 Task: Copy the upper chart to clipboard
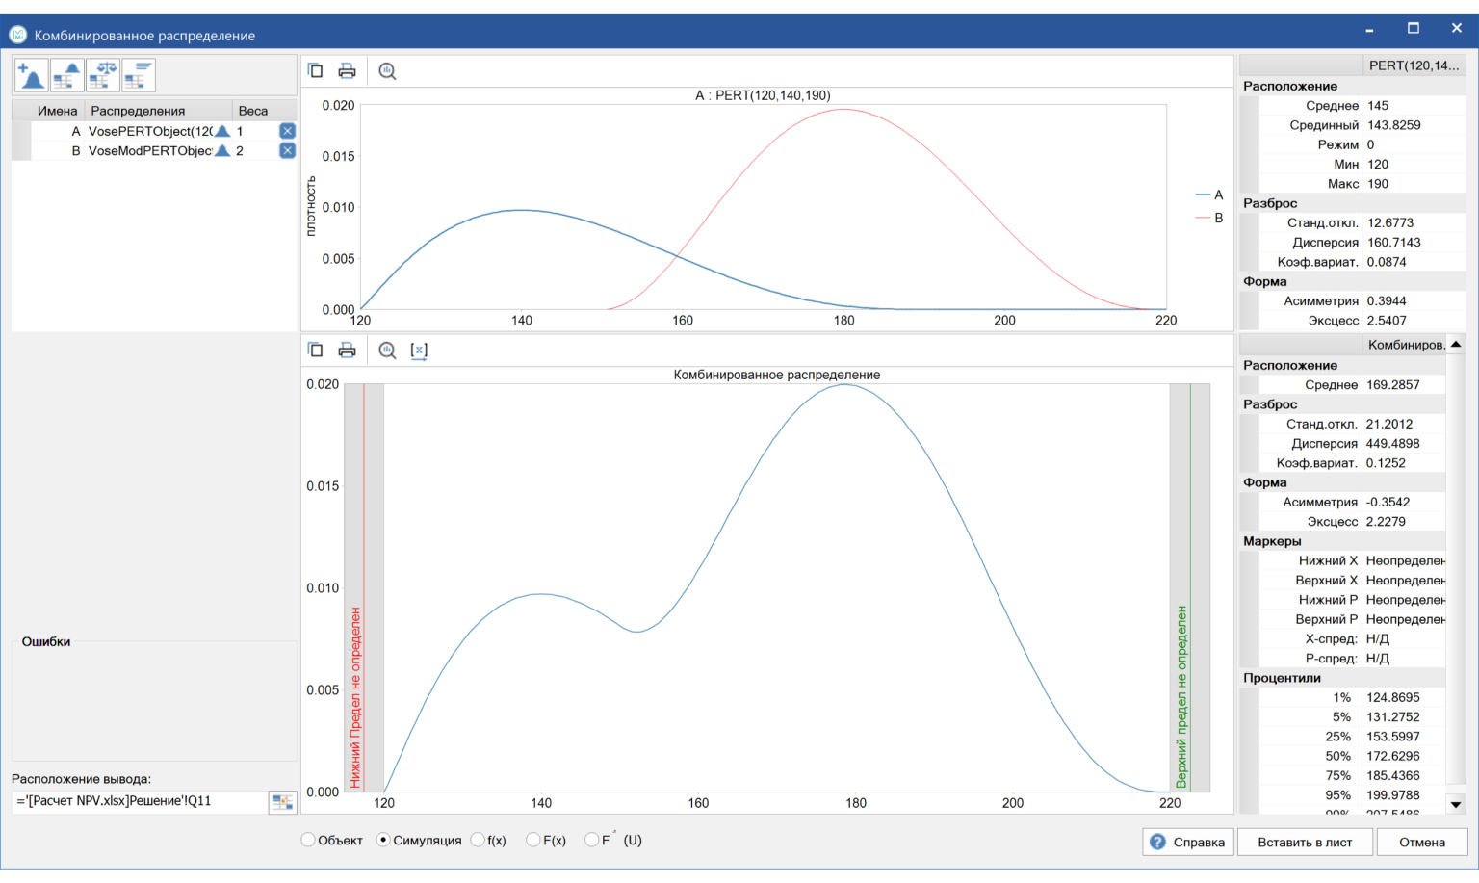[x=315, y=71]
